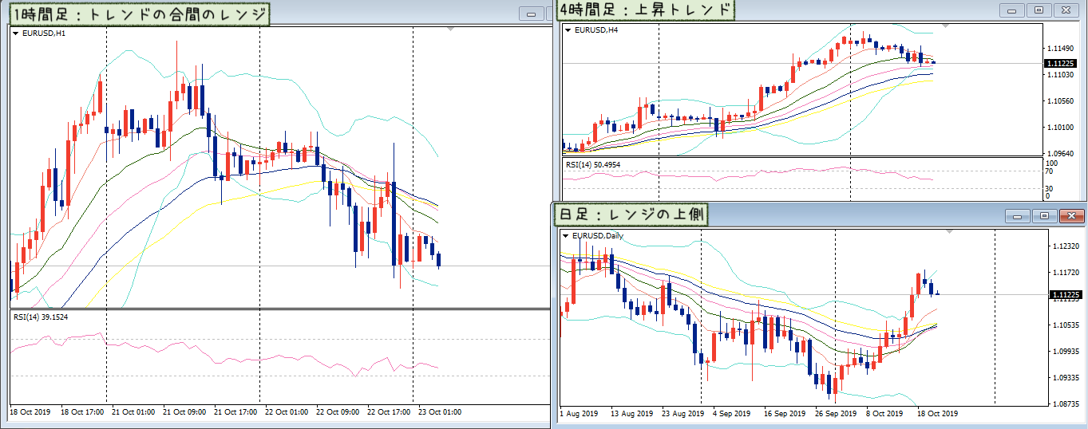Grab the chart shift triangle on H1 chart

(x=450, y=30)
